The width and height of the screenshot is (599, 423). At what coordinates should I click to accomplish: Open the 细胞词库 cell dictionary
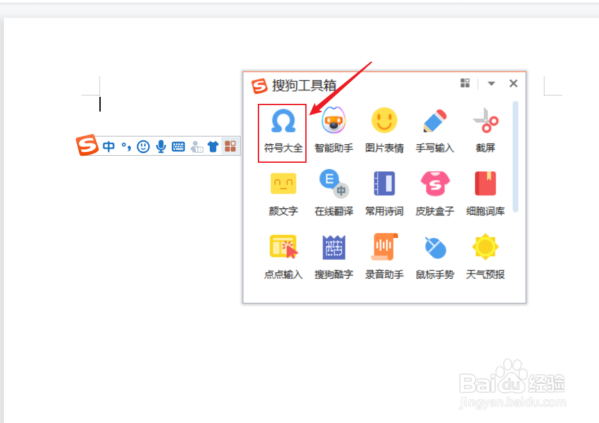pos(485,195)
